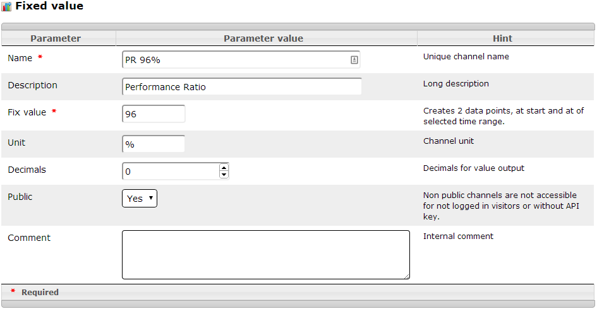Click the Parameter value column header
This screenshot has width=597, height=309.
pos(263,38)
